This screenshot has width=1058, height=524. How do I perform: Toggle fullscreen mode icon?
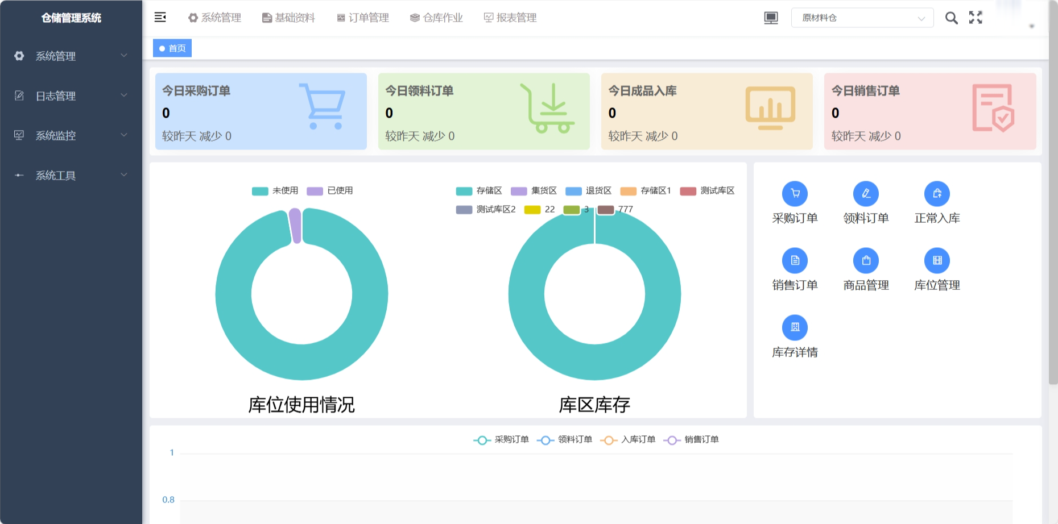976,18
